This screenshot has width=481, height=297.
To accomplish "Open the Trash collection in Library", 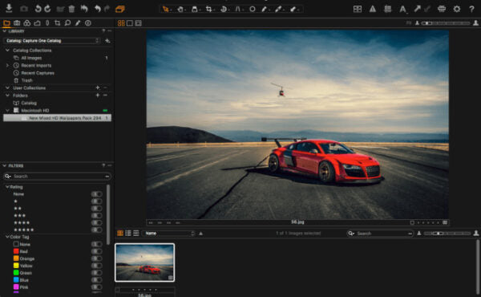I will pyautogui.click(x=26, y=80).
